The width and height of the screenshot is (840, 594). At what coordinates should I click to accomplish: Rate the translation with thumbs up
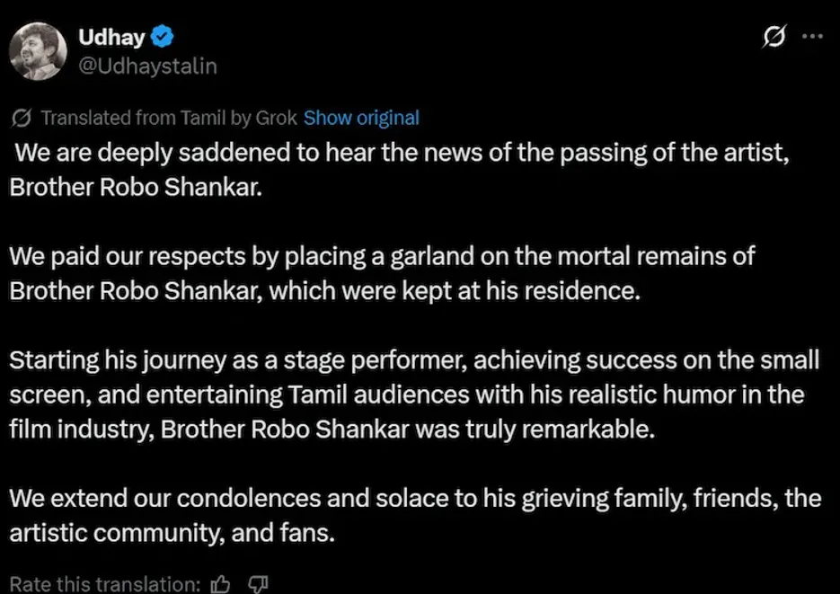219,584
